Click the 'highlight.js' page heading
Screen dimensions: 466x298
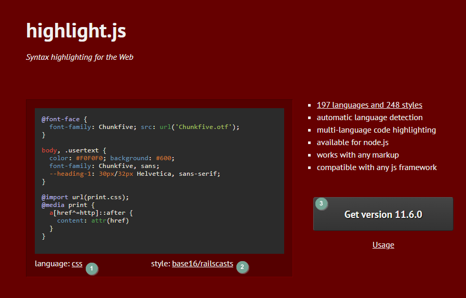(x=76, y=31)
